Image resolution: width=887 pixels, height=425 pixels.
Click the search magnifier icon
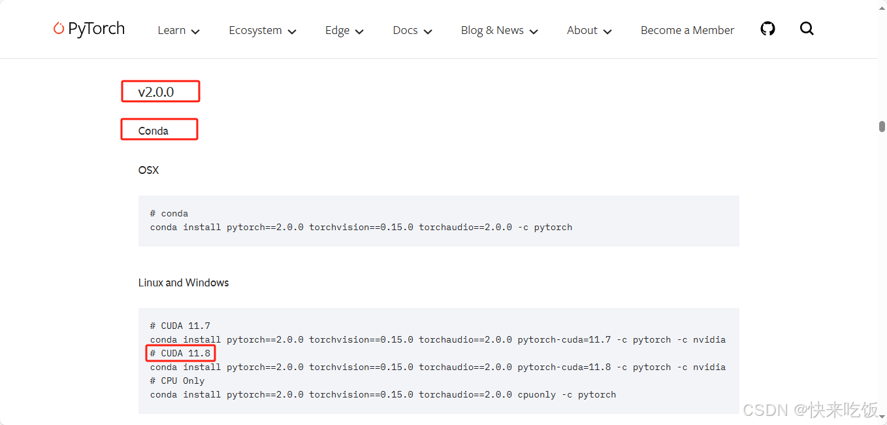[807, 29]
